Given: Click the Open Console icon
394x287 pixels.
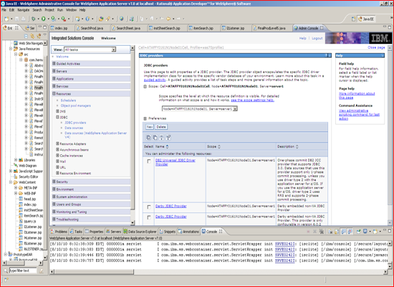Looking at the screenshot, I should click(x=375, y=232).
